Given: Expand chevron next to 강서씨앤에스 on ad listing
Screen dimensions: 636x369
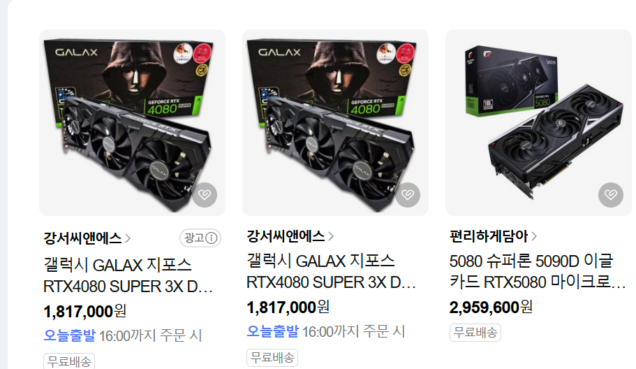Looking at the screenshot, I should coord(128,238).
